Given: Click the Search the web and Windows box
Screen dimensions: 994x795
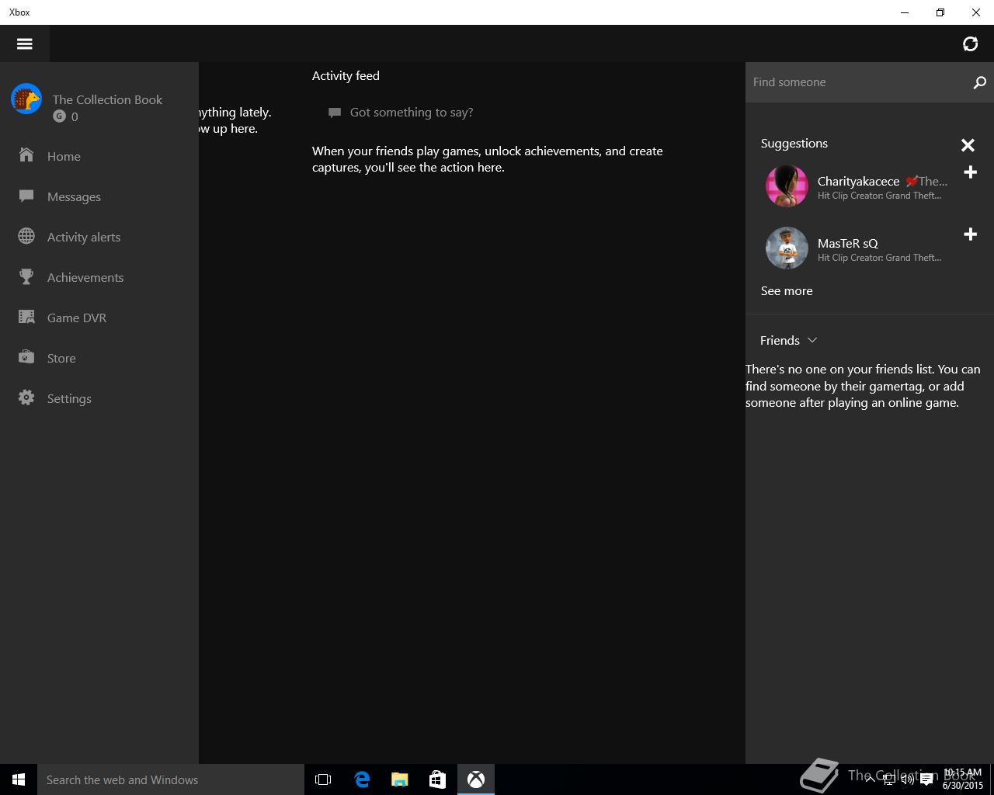Looking at the screenshot, I should [x=171, y=779].
